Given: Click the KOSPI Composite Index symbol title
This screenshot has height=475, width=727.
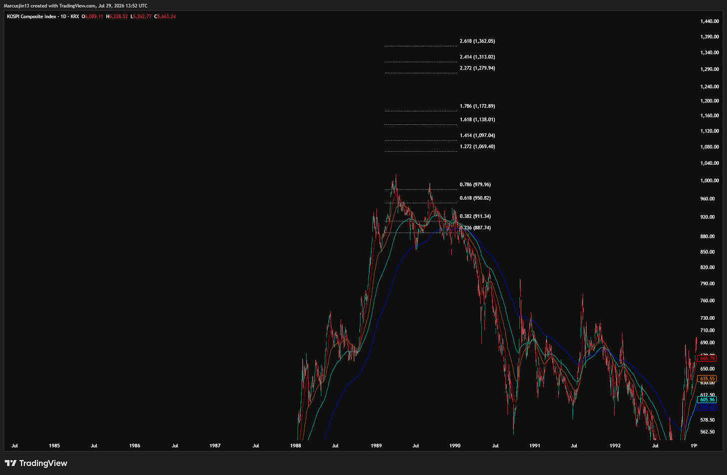Looking at the screenshot, I should [x=32, y=16].
